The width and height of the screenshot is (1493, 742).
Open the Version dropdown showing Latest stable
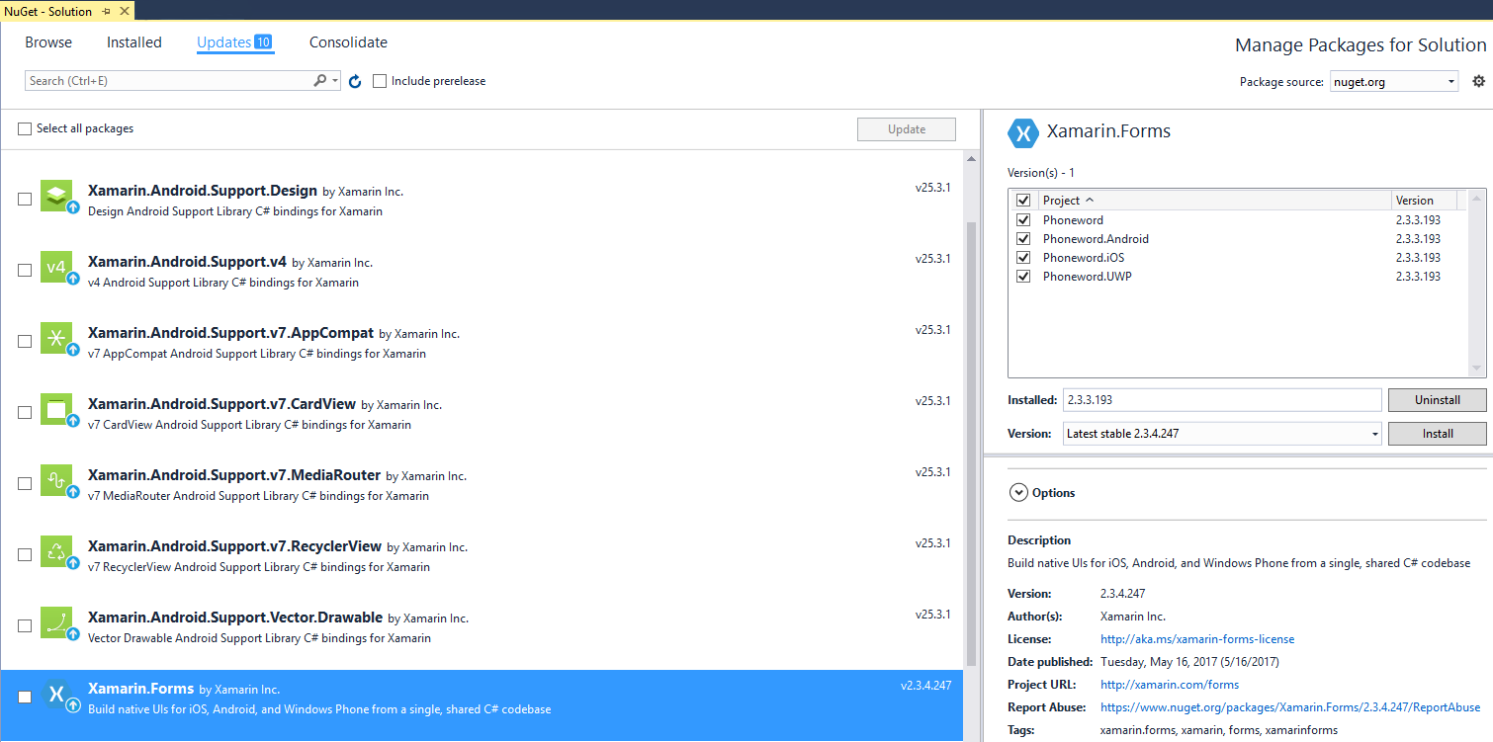(1222, 434)
